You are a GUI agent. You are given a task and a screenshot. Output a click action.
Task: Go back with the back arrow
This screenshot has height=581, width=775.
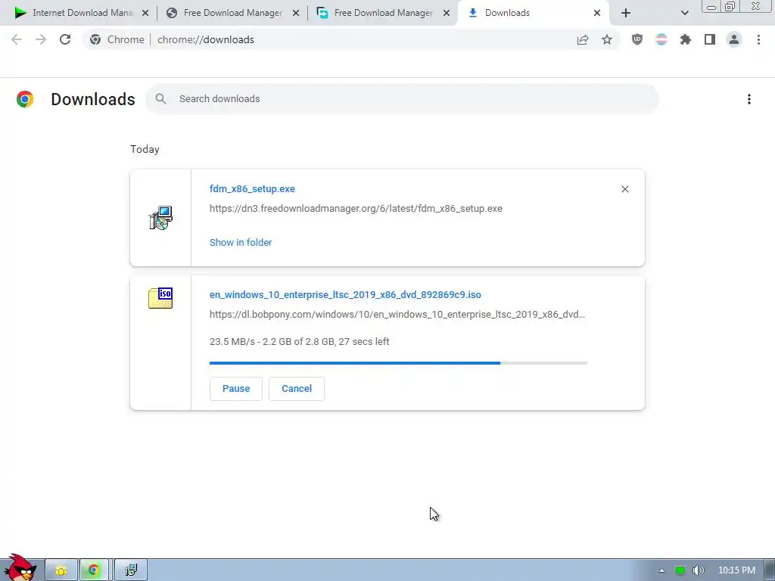point(17,39)
